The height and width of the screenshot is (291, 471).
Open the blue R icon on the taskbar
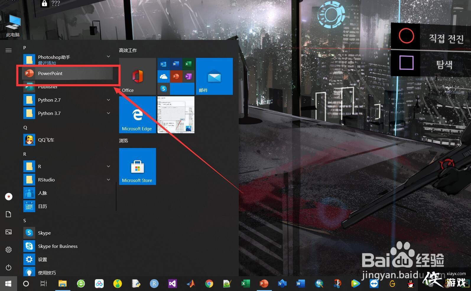pyautogui.click(x=154, y=284)
